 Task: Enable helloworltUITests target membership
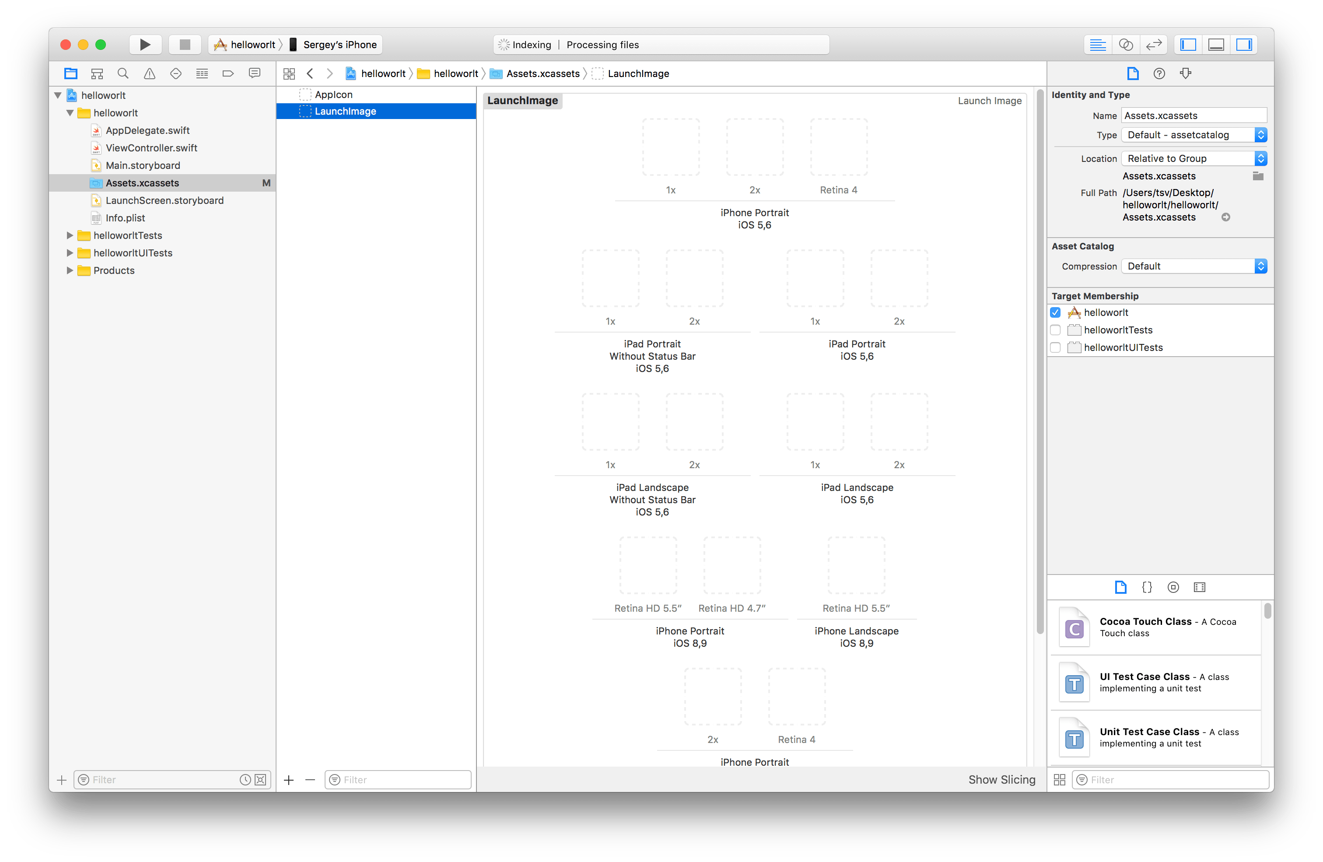tap(1055, 347)
